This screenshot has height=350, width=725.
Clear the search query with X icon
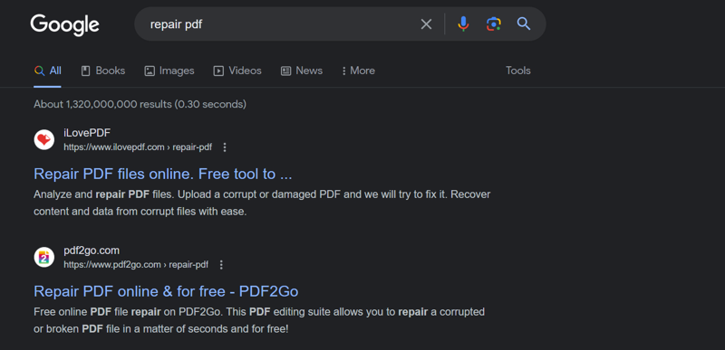pyautogui.click(x=426, y=24)
